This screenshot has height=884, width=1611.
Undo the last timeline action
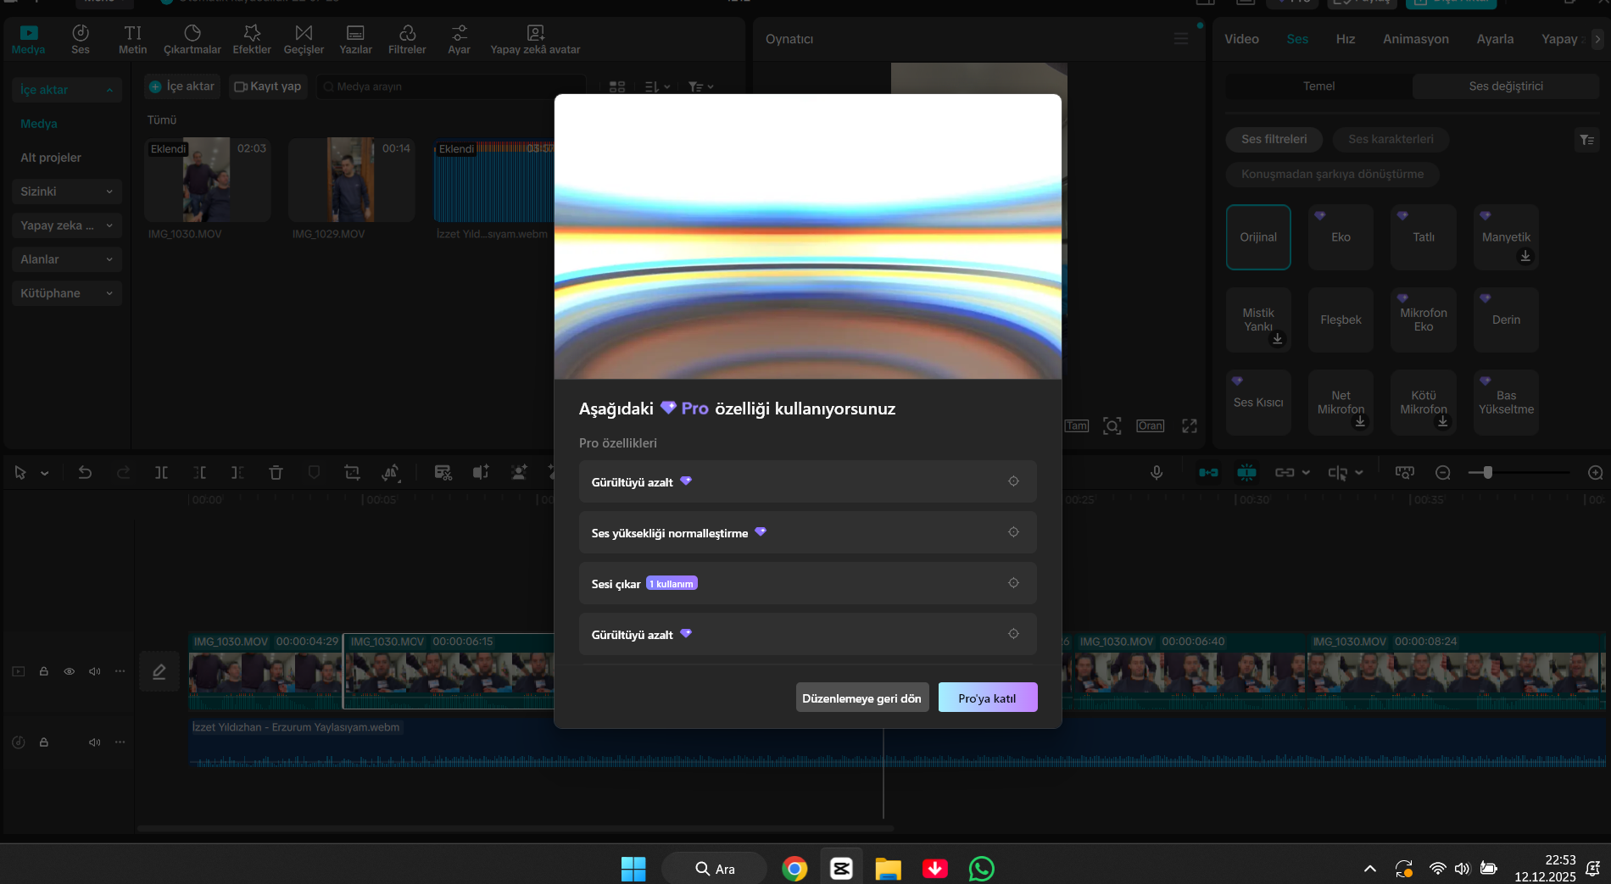coord(85,473)
